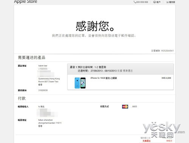Click the red free shipping label
Image resolution: width=189 pixels, height=143 pixels.
click(147, 141)
